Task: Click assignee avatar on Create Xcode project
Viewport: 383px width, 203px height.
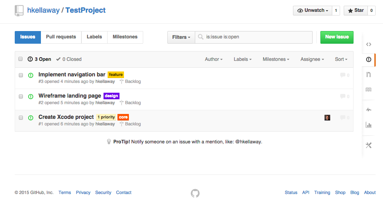Action: pos(327,118)
